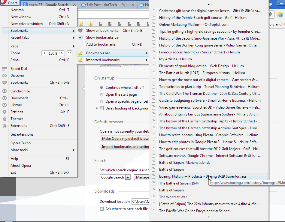285x222 pixels.
Task: Click the Settings gear icon
Action: click(x=4, y=111)
